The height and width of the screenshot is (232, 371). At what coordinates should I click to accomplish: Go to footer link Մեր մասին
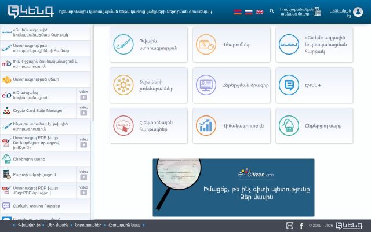[x=58, y=225]
